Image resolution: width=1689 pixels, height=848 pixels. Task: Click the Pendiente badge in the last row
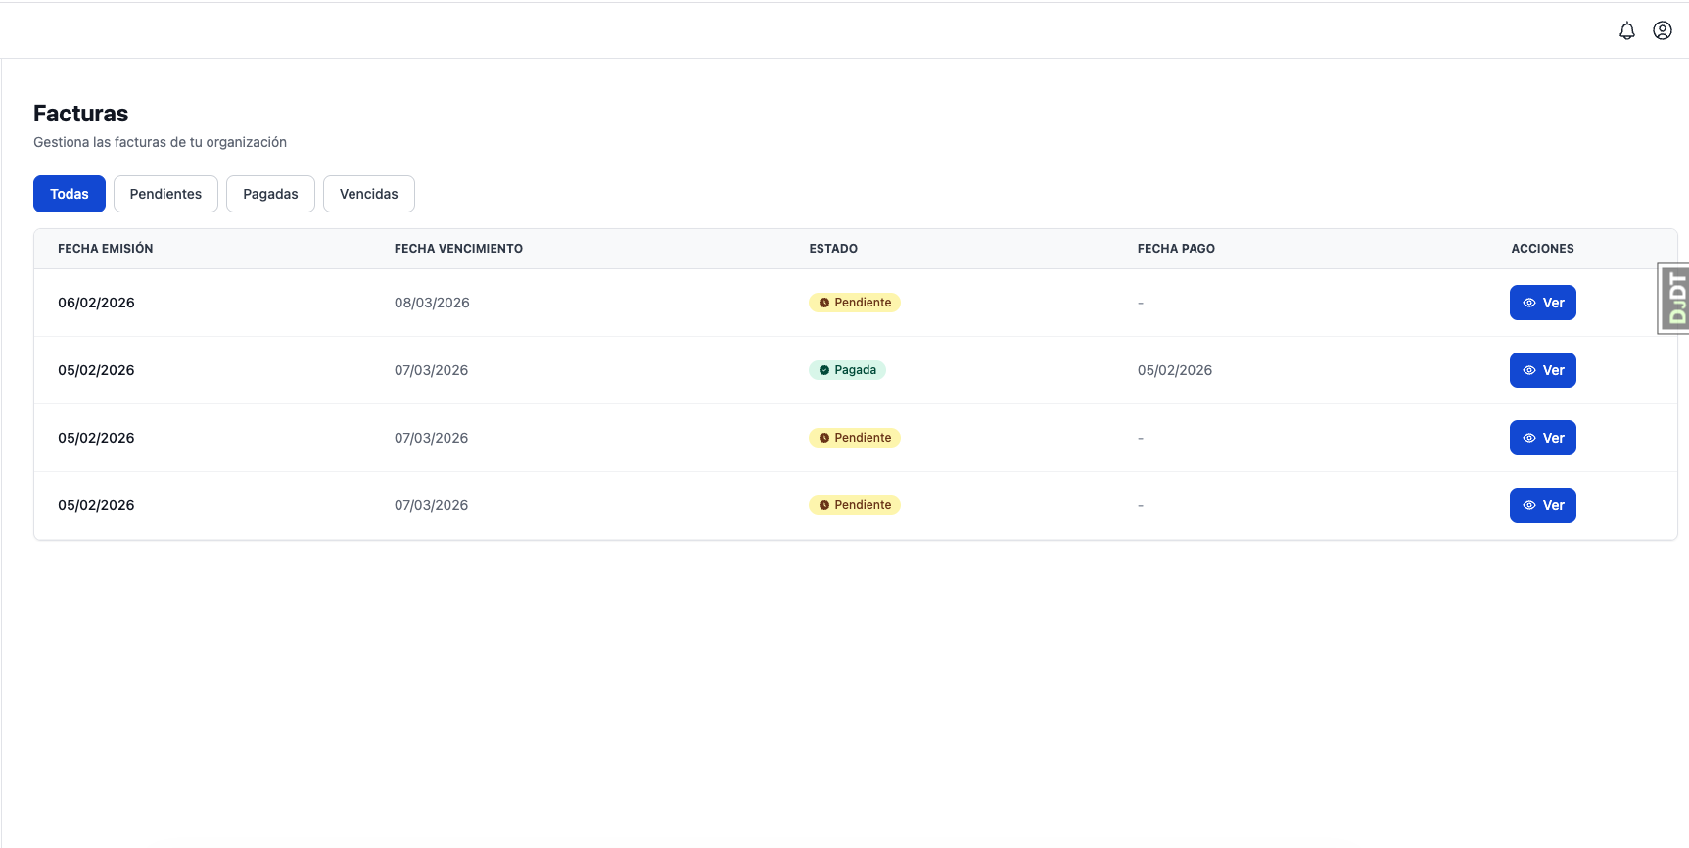click(x=854, y=505)
